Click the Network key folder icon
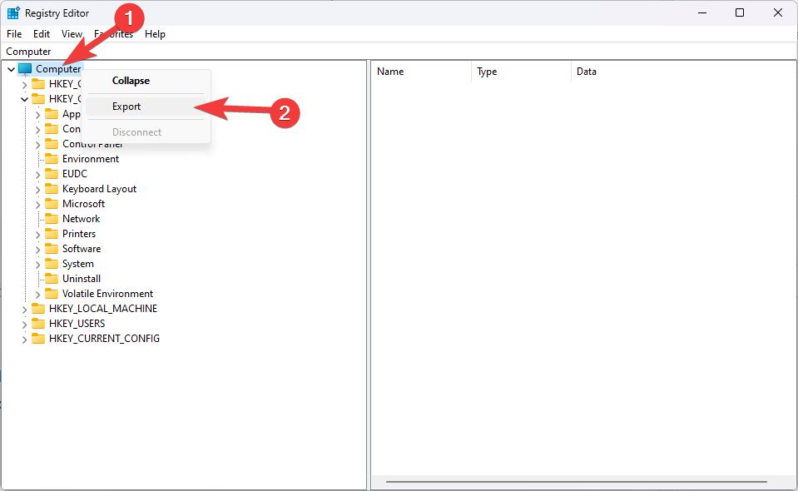 click(x=52, y=219)
